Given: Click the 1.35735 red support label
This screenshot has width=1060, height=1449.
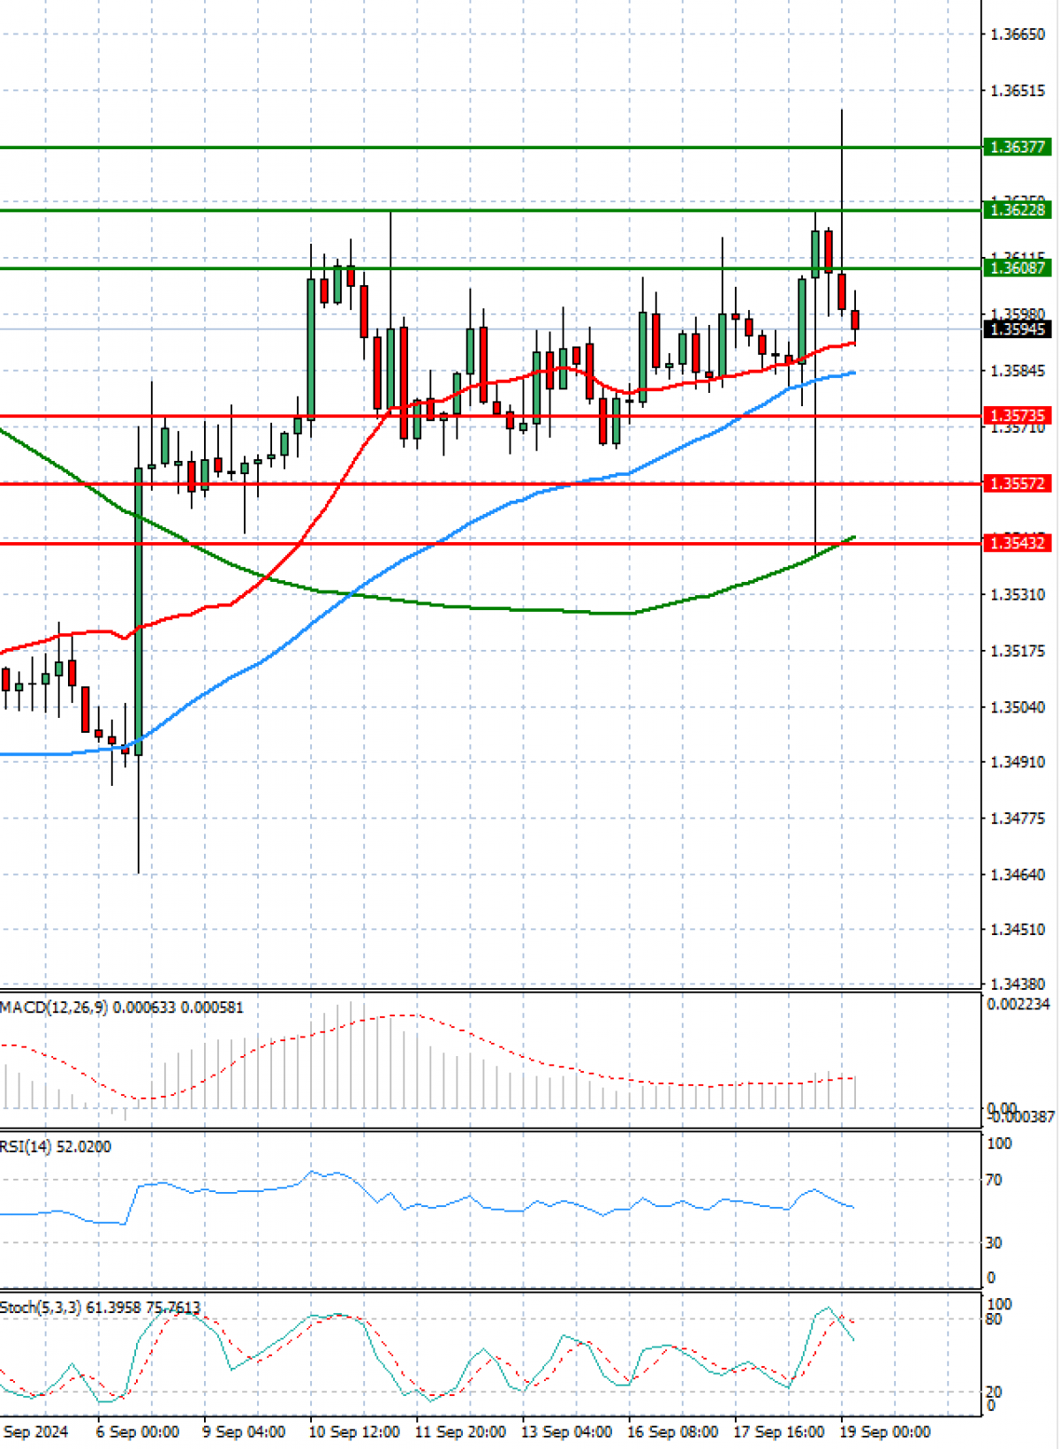Looking at the screenshot, I should pyautogui.click(x=1017, y=416).
